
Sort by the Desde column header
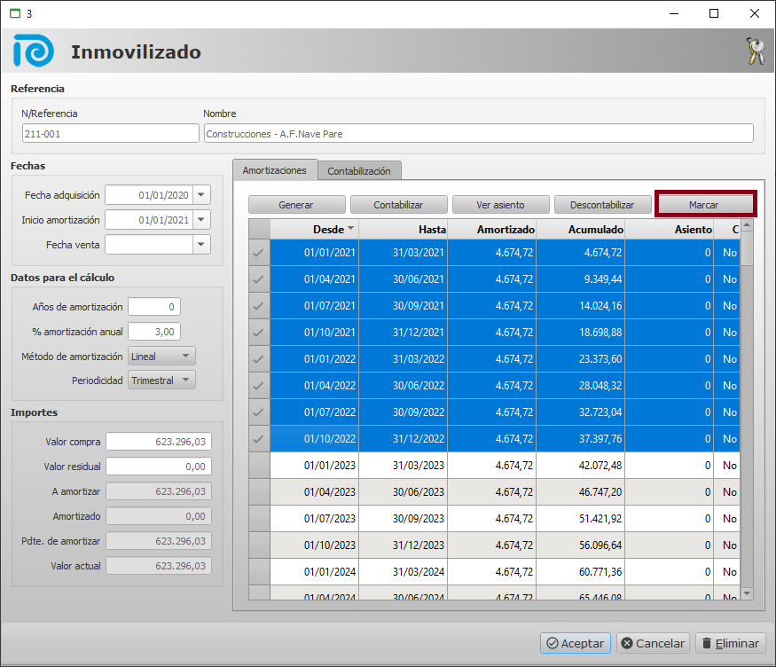(x=315, y=229)
